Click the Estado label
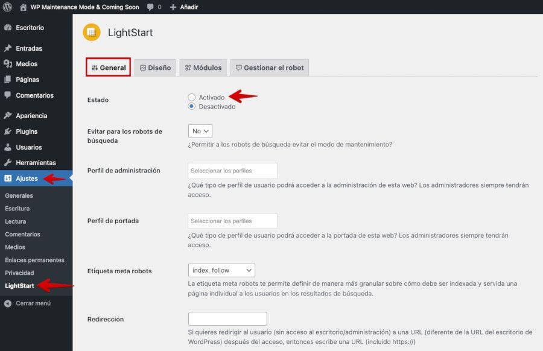 pyautogui.click(x=98, y=100)
